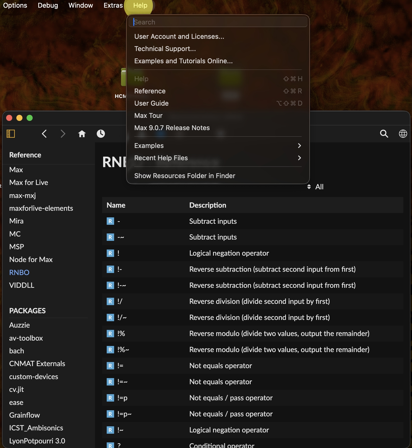The height and width of the screenshot is (448, 412).
Task: Open the Options menu
Action: pyautogui.click(x=15, y=5)
